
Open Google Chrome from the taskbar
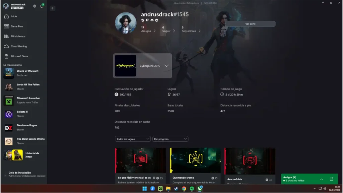184,189
